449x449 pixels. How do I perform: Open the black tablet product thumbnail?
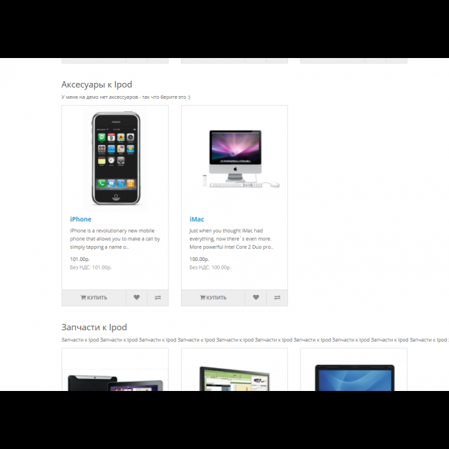point(115,382)
